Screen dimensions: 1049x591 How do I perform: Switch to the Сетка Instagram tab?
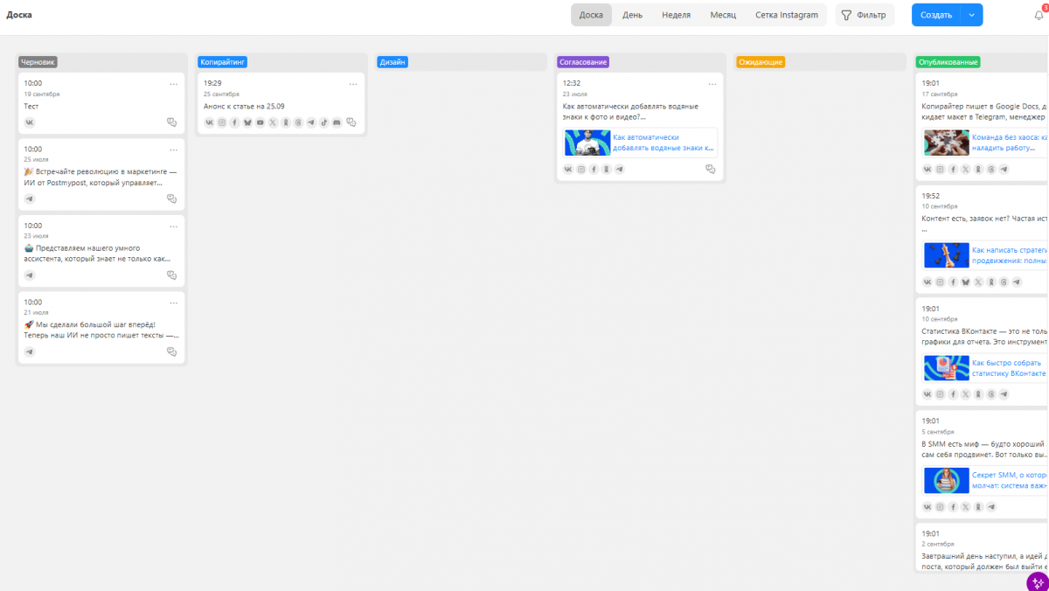(x=786, y=15)
